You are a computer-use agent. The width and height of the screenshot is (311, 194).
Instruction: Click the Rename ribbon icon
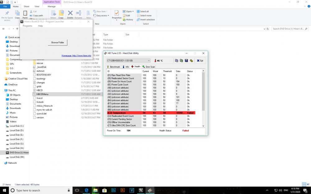pos(78,15)
